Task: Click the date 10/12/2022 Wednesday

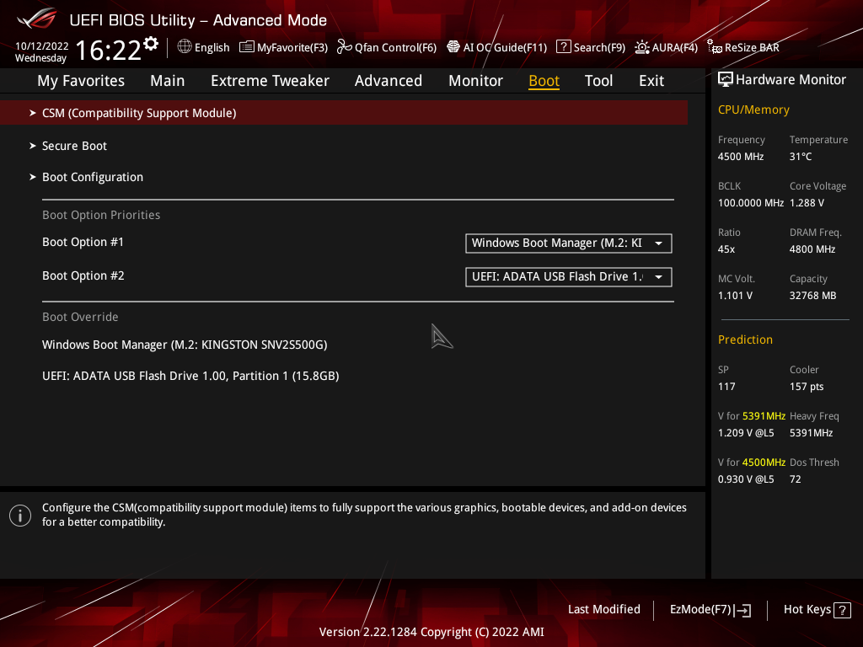Action: tap(41, 52)
